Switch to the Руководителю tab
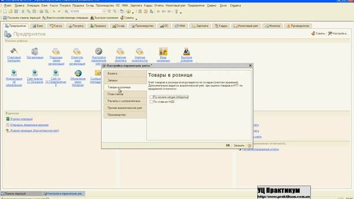354x199 pixels. [298, 26]
